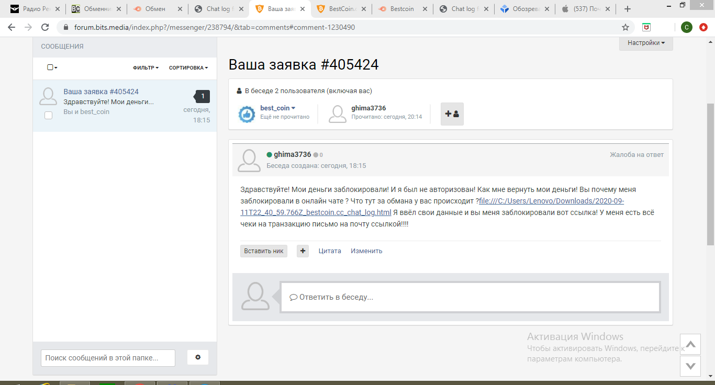Open new browser tab with plus icon
The image size is (715, 385).
[628, 9]
